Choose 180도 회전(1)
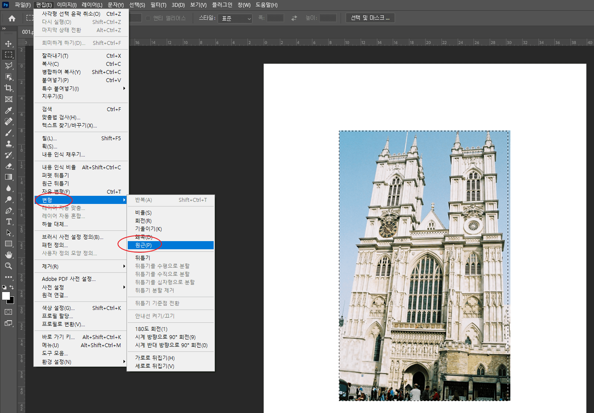Viewport: 594px width, 413px height. point(171,329)
